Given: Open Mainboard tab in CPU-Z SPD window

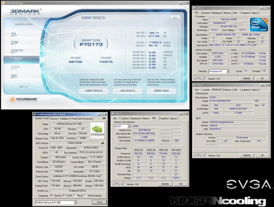Looking at the screenshot, I should [135, 119].
